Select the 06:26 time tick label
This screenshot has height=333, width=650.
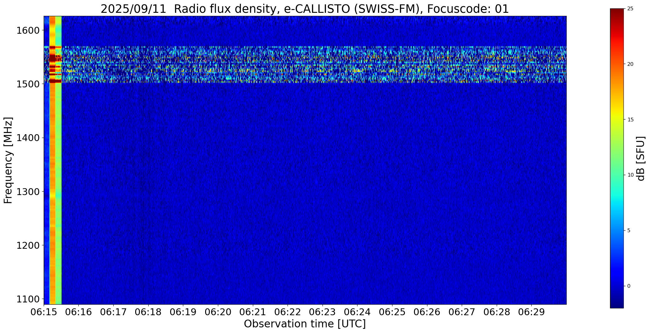(x=427, y=312)
